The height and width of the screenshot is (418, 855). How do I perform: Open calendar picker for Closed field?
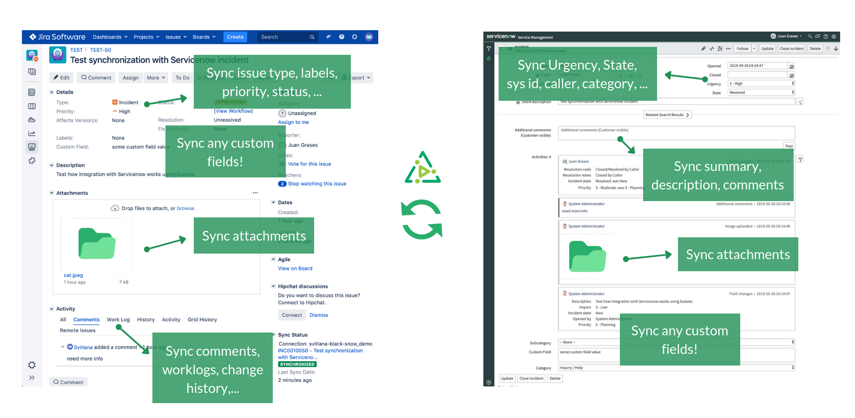point(792,75)
